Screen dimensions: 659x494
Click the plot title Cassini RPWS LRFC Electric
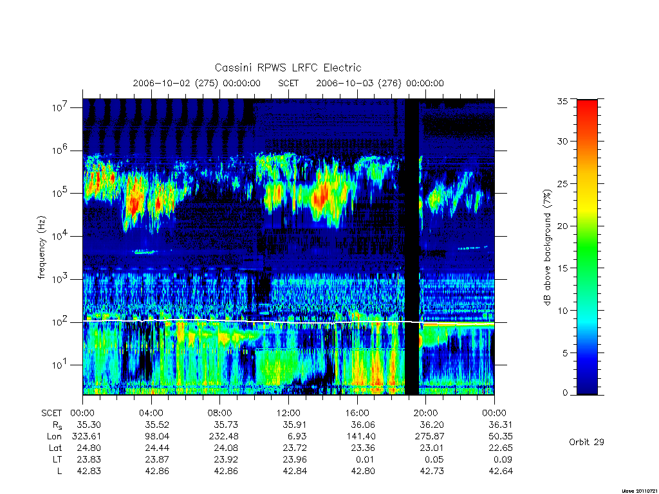tap(288, 68)
